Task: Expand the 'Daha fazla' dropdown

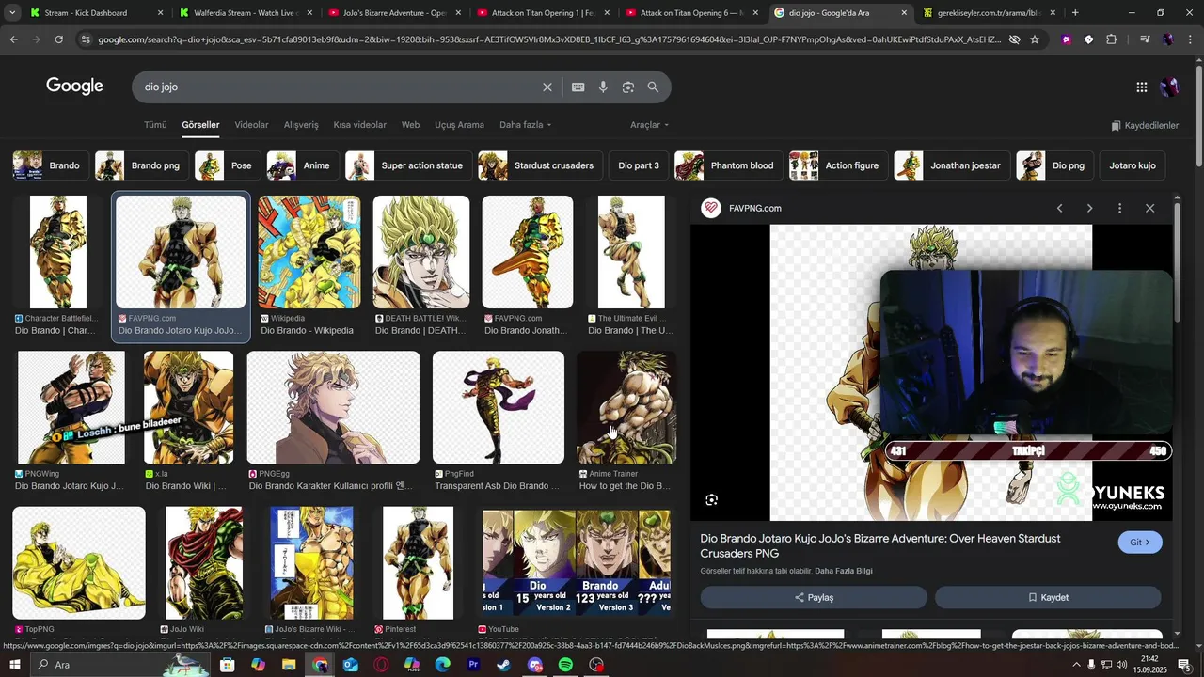Action: point(525,125)
